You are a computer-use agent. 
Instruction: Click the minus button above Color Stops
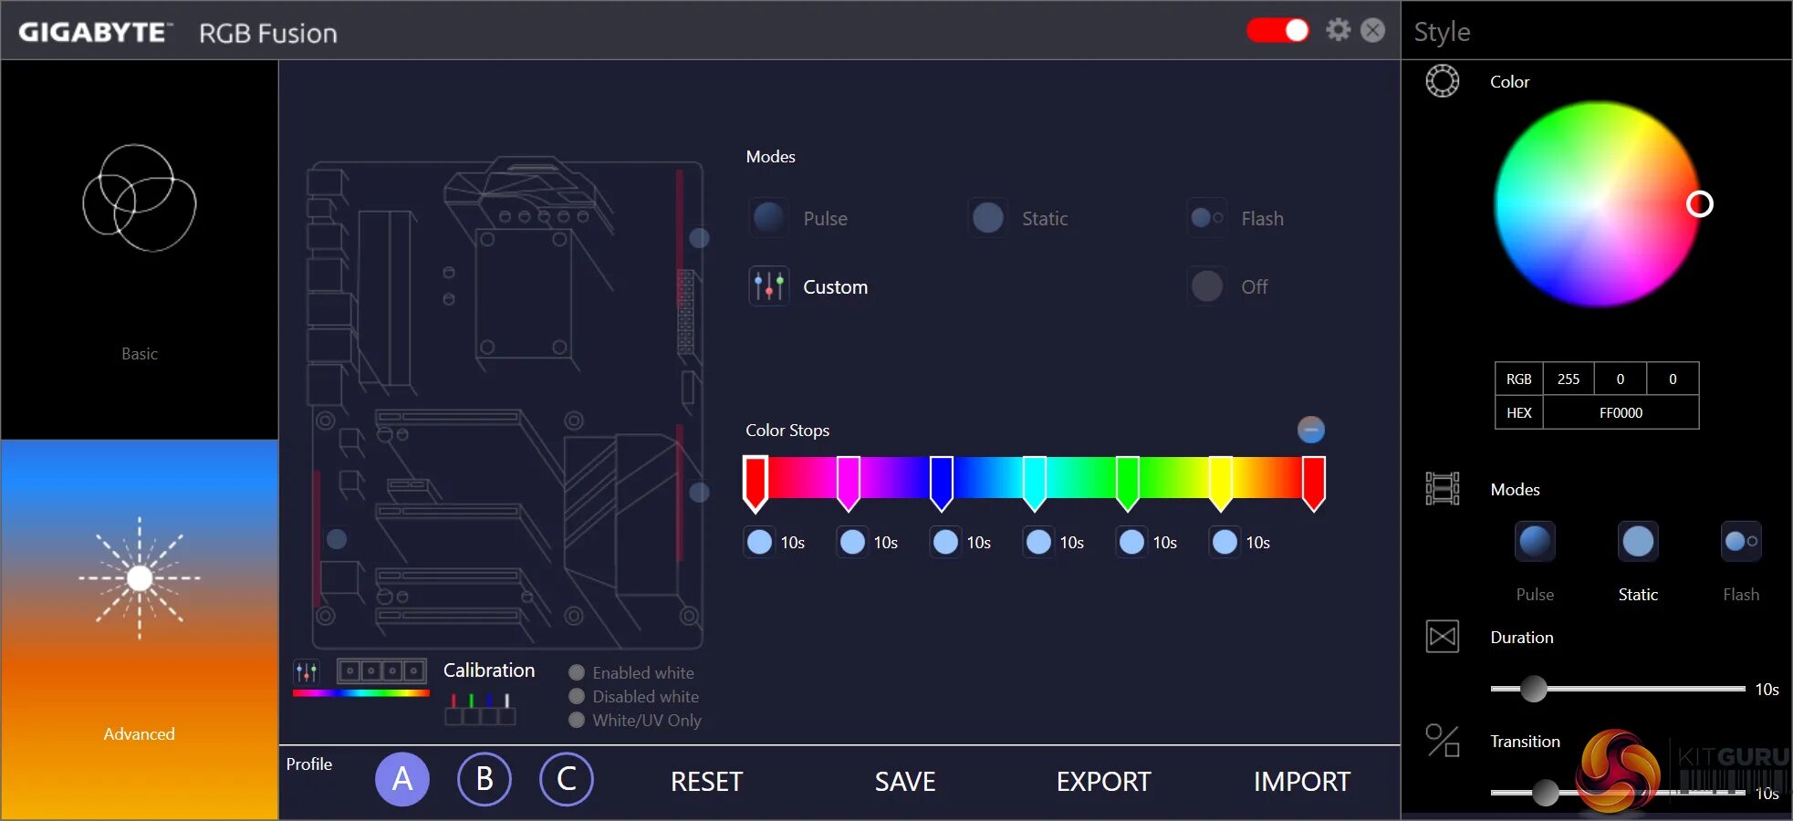click(1311, 429)
